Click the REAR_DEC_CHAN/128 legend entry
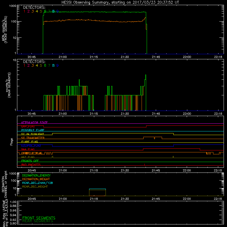Screen dimensions: 227x227 [37, 183]
